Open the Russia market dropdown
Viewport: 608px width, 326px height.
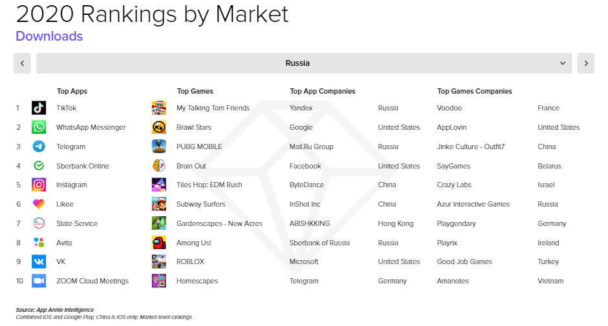304,63
